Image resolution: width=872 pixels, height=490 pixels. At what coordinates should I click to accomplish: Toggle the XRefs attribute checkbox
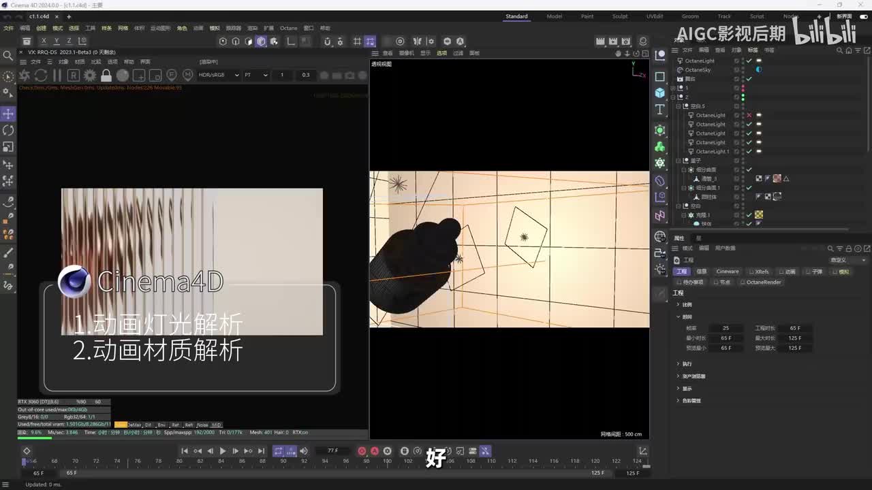point(751,272)
